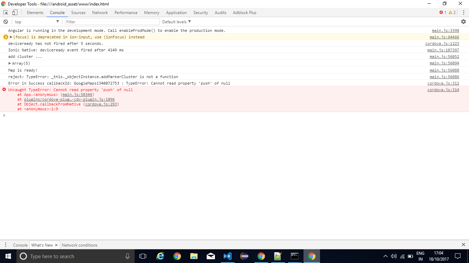Toggle the device toolbar icon

click(x=14, y=12)
